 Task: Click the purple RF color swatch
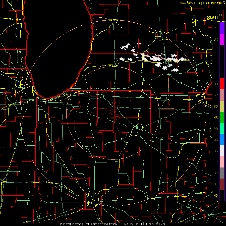(222, 28)
